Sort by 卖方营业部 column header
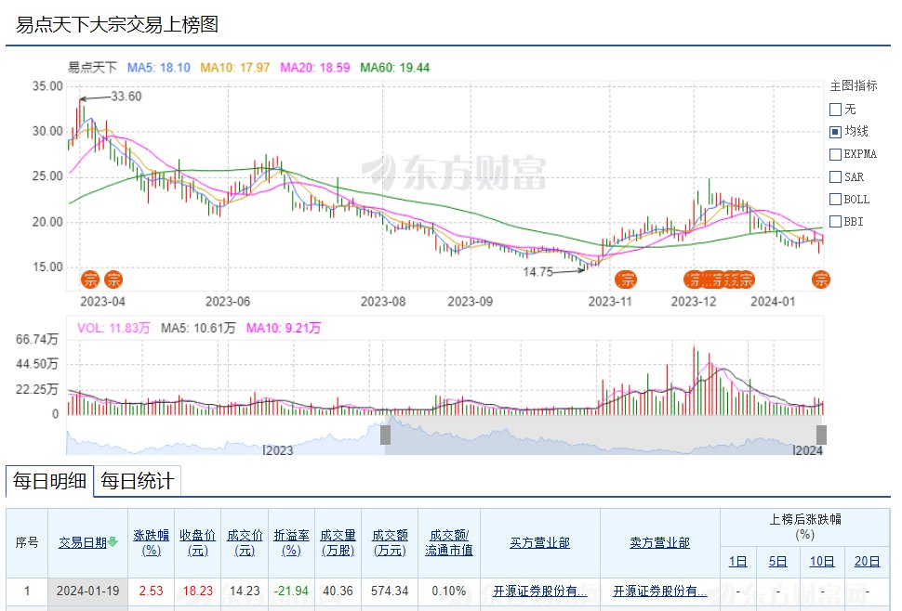902x611 pixels. coord(660,542)
